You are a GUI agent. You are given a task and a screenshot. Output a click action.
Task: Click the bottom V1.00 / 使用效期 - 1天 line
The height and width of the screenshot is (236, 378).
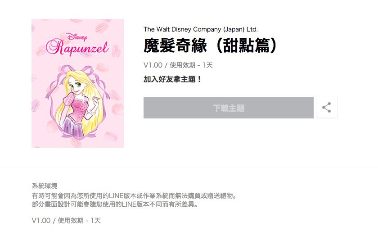pos(66,220)
